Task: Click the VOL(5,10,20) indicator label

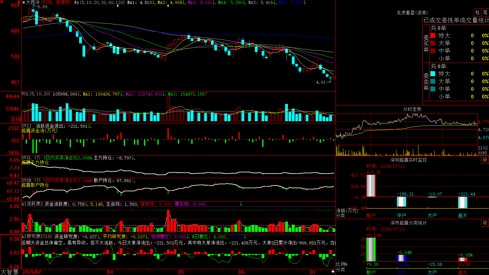Action: pos(36,94)
